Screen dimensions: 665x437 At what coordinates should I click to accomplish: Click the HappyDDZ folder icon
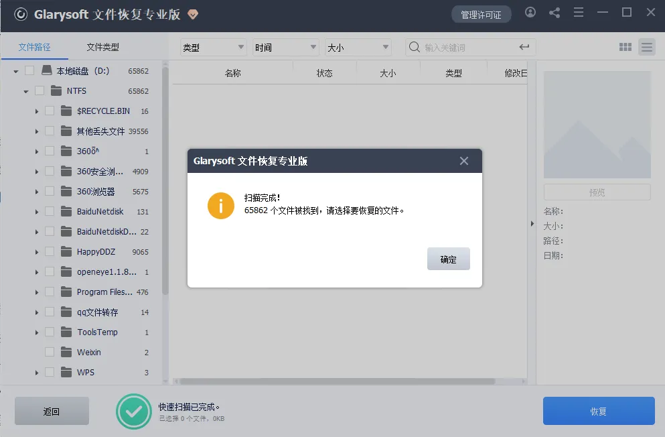point(66,251)
